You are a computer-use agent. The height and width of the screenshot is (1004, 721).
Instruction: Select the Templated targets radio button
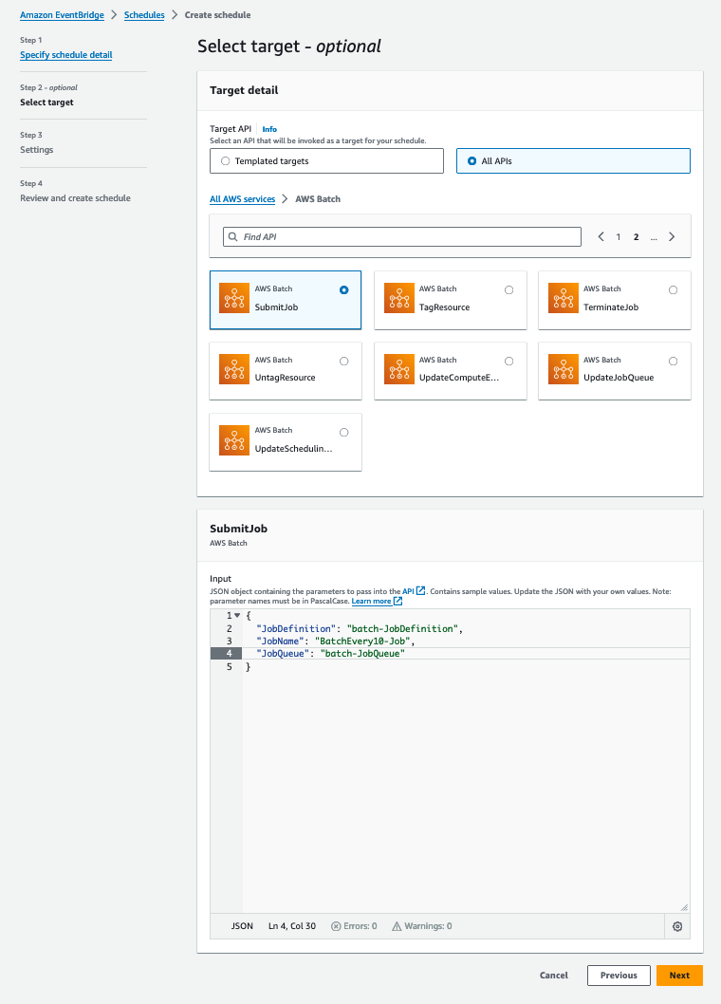(x=225, y=160)
